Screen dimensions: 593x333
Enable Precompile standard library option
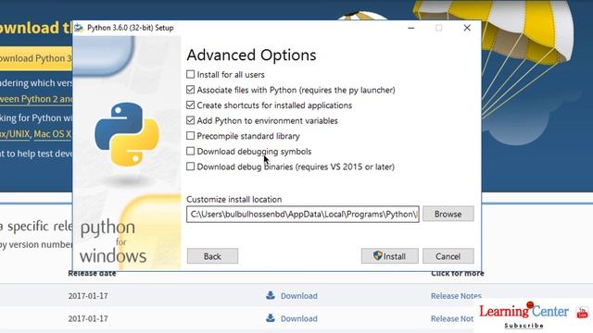click(190, 136)
